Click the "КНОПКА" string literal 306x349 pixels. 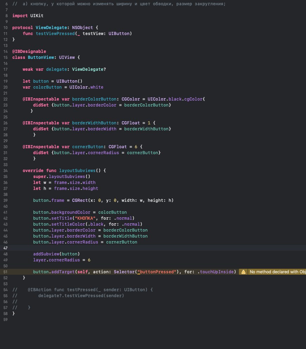click(x=85, y=218)
